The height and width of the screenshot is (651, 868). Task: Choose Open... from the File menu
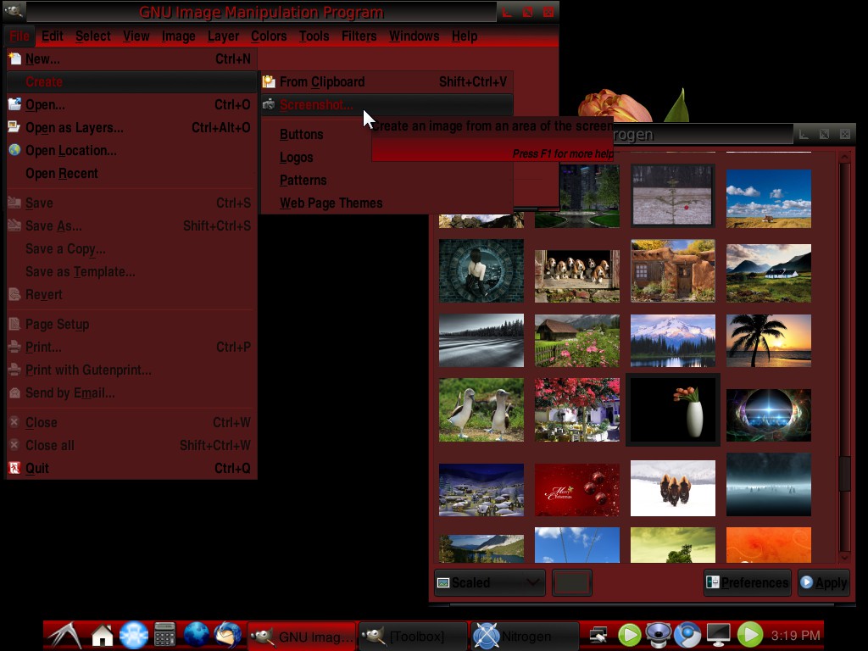click(x=131, y=104)
